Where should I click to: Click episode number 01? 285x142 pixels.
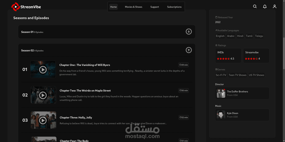(x=25, y=69)
